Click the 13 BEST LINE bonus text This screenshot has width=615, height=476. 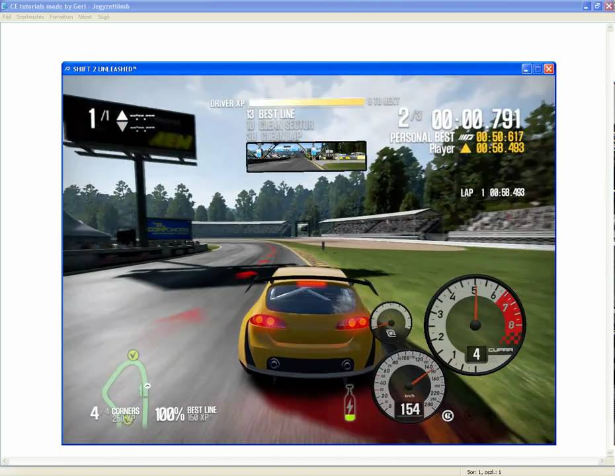(x=270, y=114)
